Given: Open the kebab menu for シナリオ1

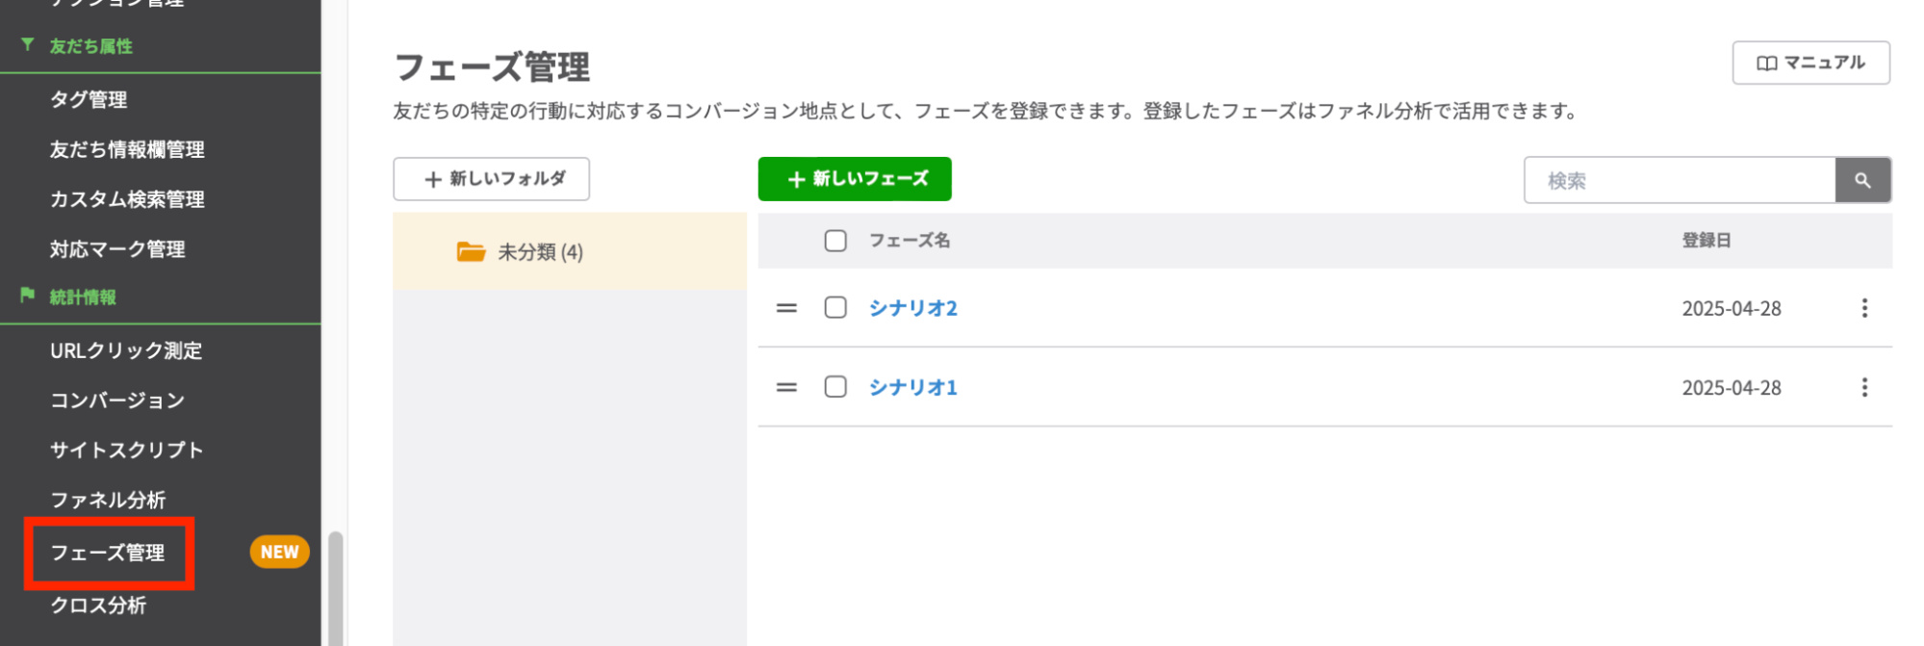Looking at the screenshot, I should [1865, 387].
